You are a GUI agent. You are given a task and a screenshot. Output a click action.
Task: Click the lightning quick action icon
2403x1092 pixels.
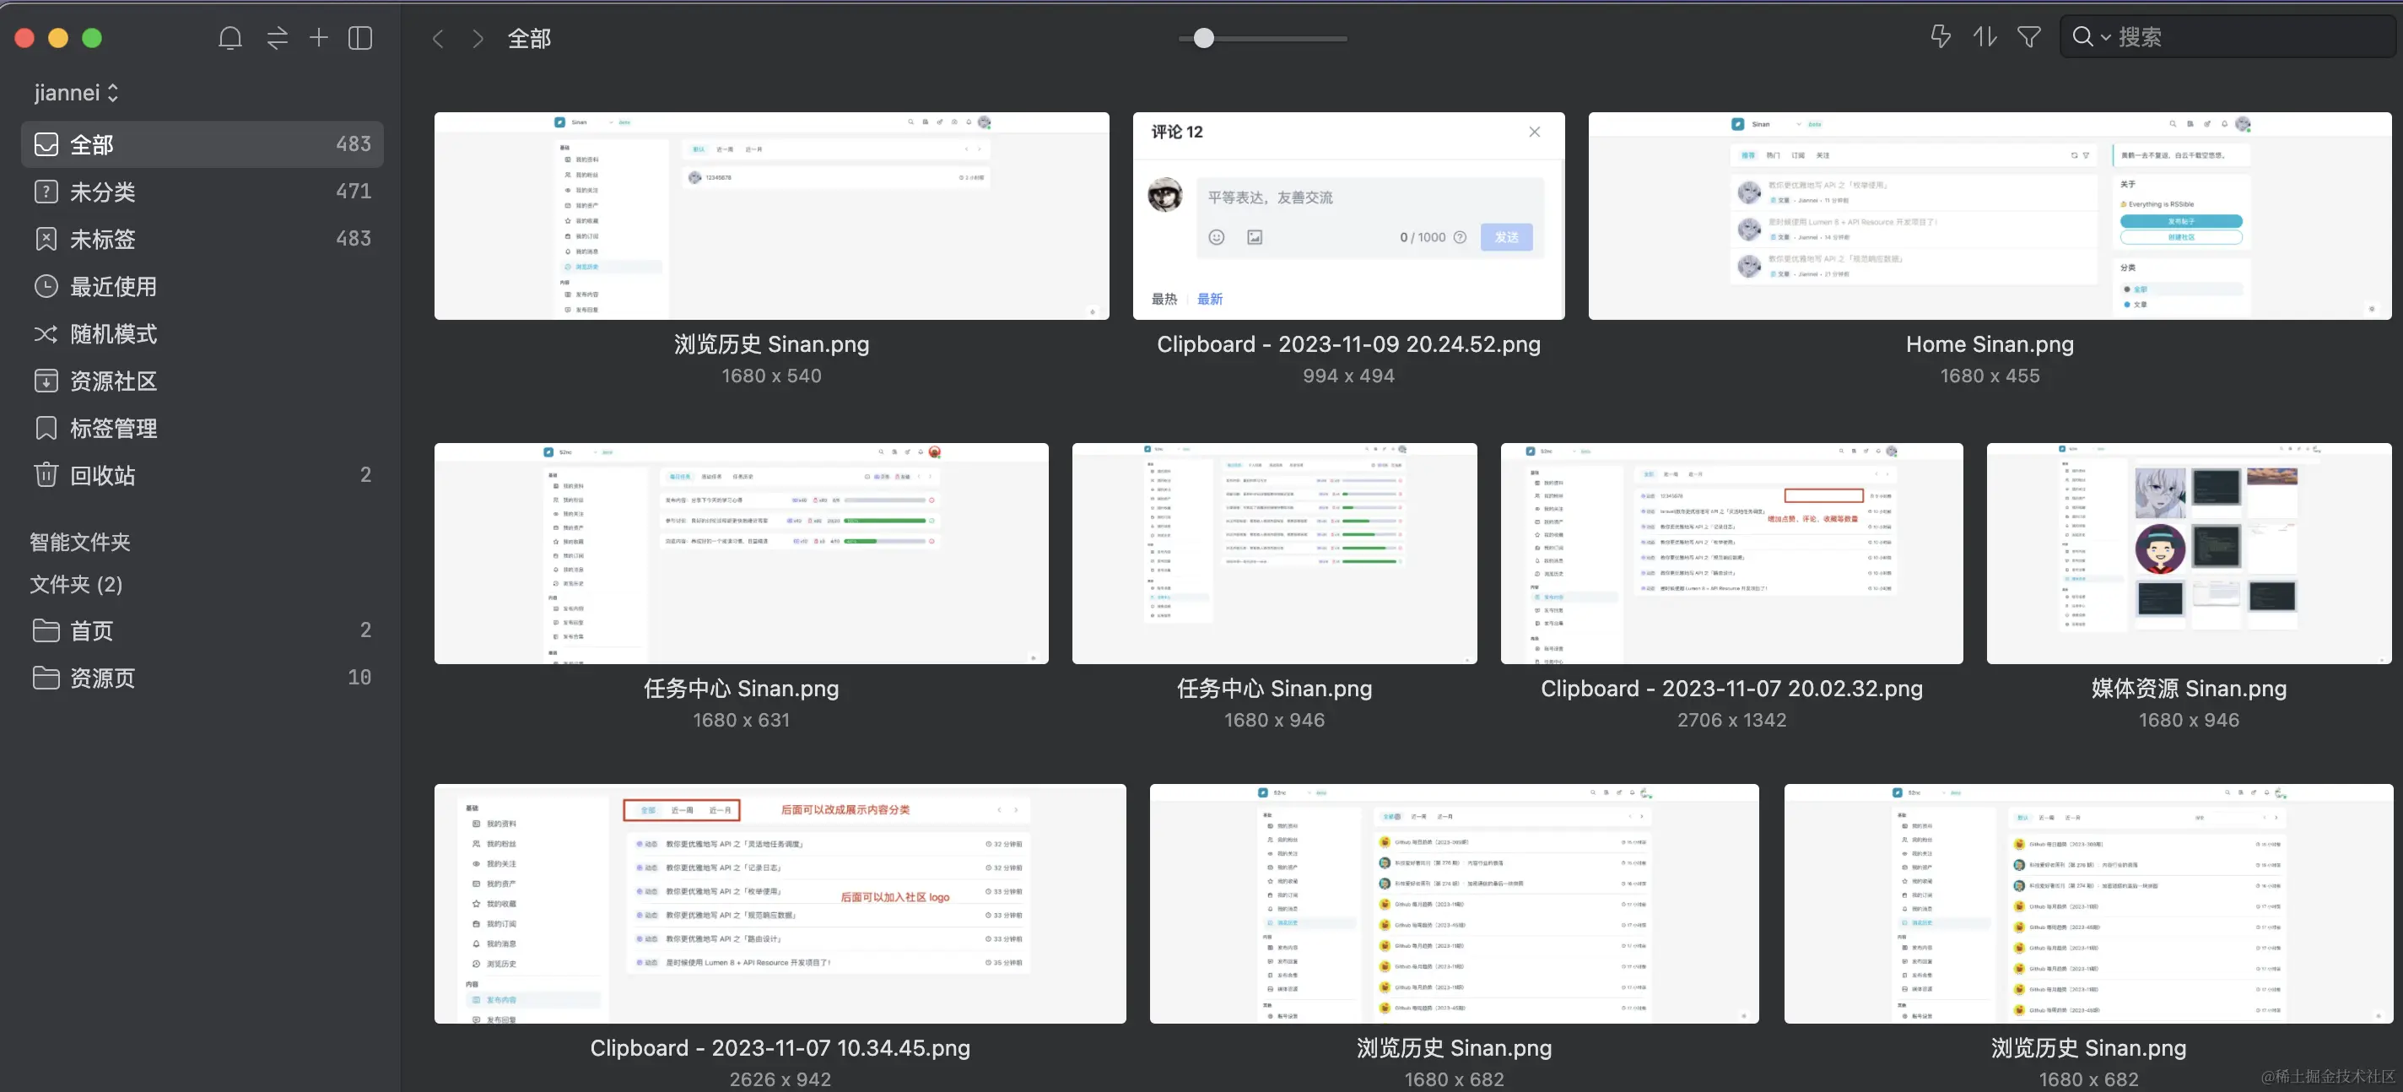1941,37
